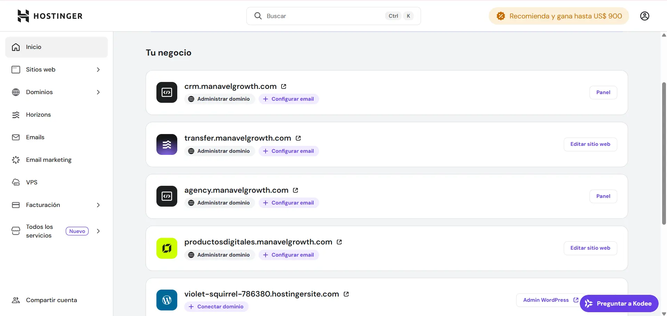Click the WordPress icon for violet-squirrel site
The image size is (667, 316).
click(x=167, y=300)
